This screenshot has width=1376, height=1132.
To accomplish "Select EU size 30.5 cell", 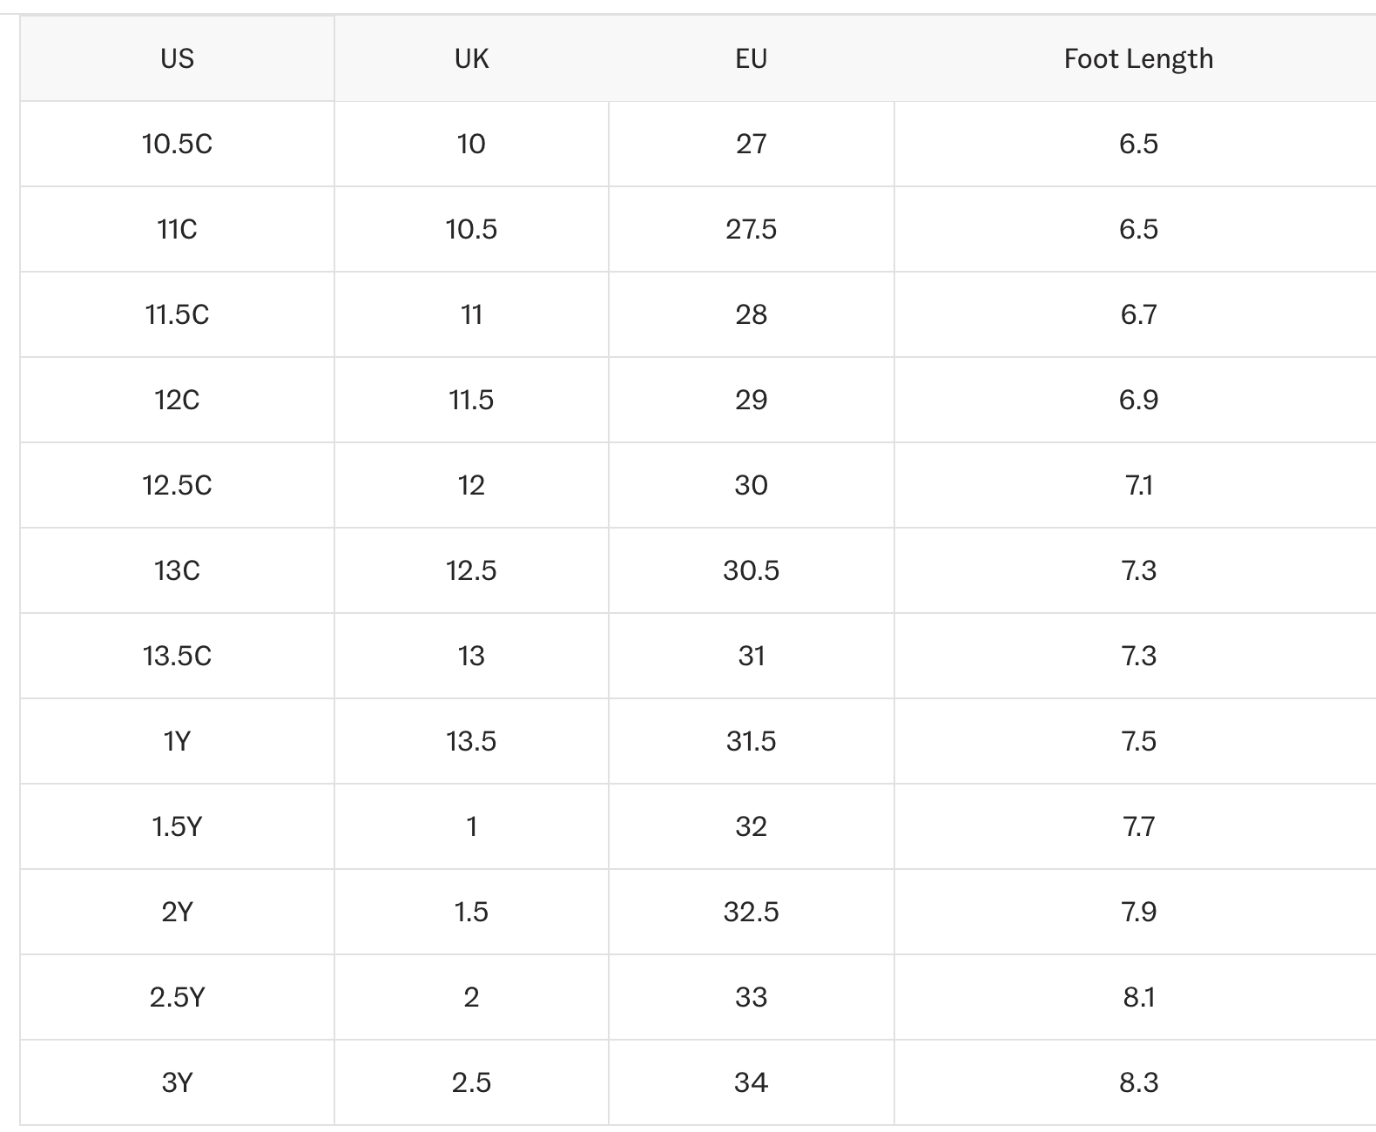I will pos(751,570).
